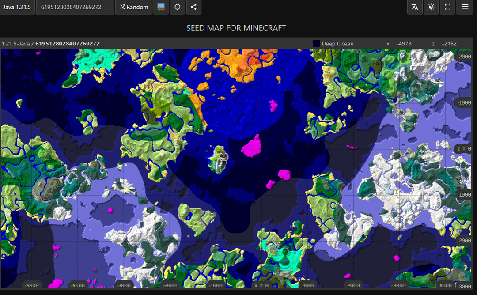This screenshot has width=477, height=295.
Task: Click the large magenta mushroom island
Action: (x=253, y=146)
